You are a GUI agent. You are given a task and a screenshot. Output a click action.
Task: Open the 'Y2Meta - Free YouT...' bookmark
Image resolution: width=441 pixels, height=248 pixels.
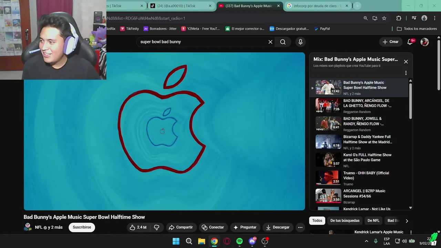pyautogui.click(x=201, y=29)
